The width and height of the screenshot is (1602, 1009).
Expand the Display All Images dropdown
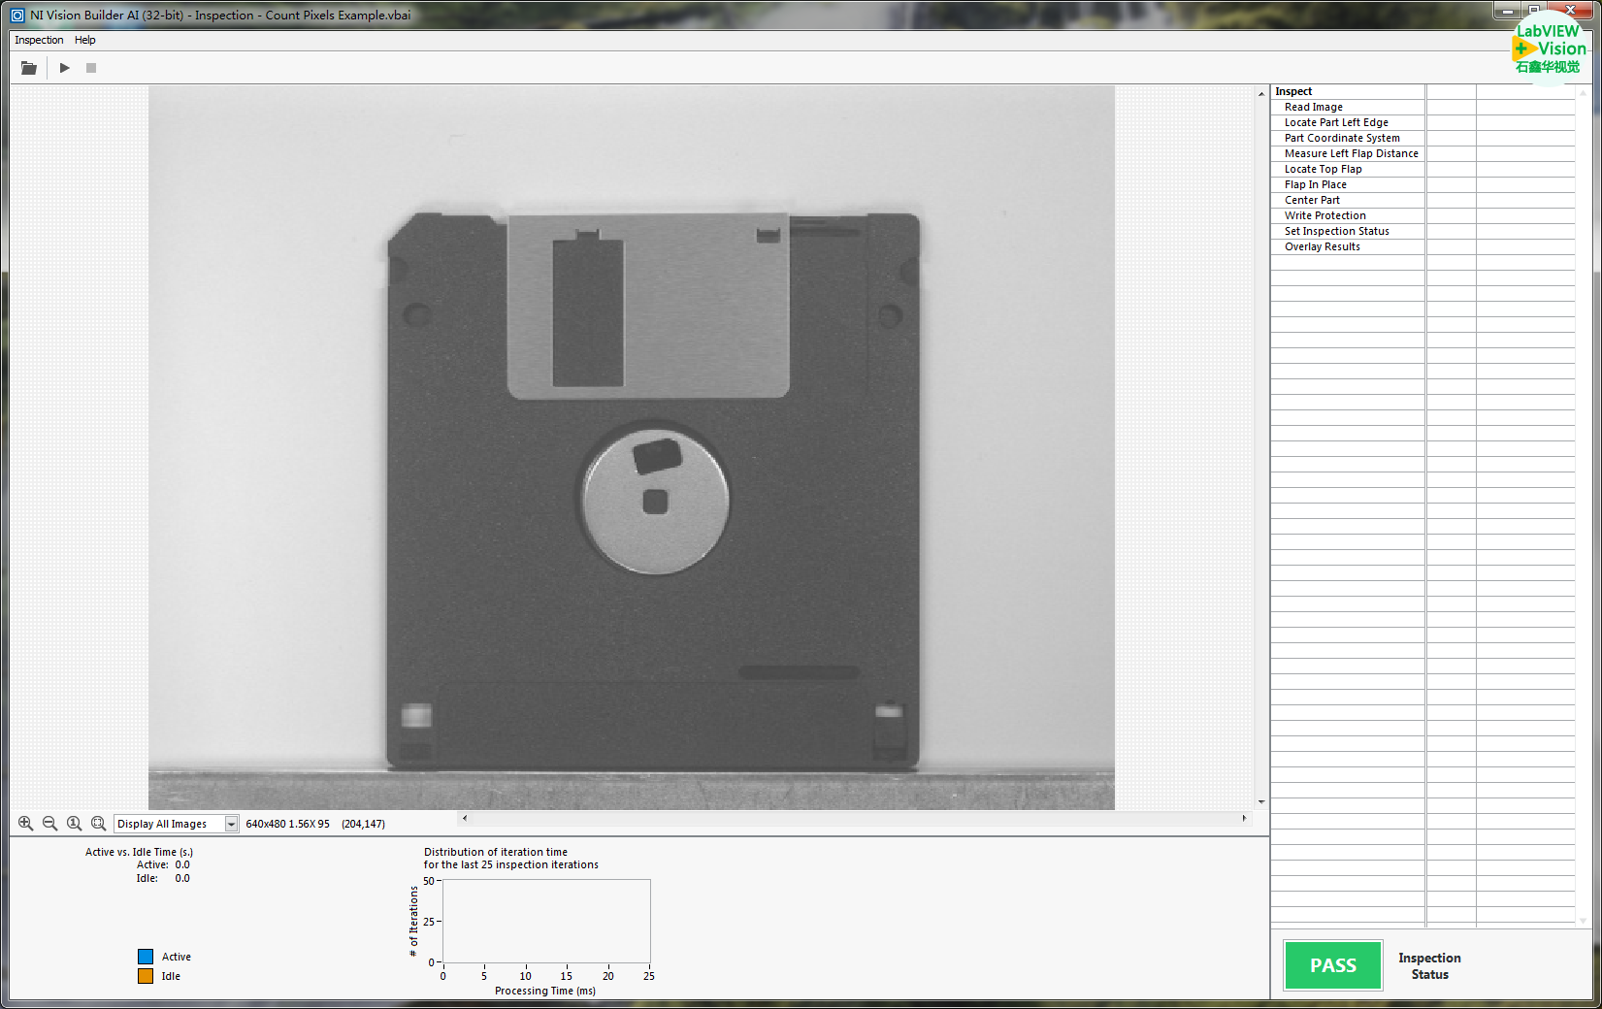point(231,824)
